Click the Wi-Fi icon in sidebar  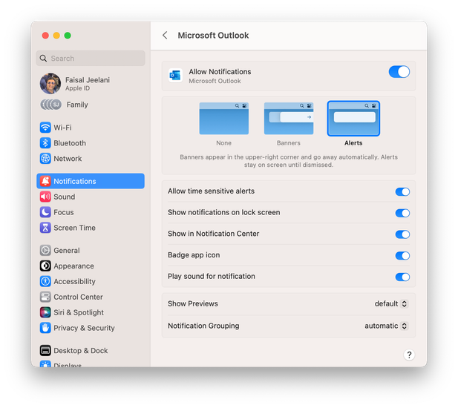click(x=45, y=128)
